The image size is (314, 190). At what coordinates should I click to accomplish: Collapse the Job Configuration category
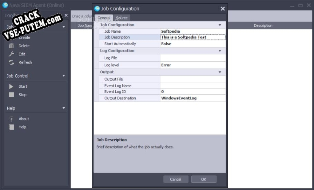(220, 25)
